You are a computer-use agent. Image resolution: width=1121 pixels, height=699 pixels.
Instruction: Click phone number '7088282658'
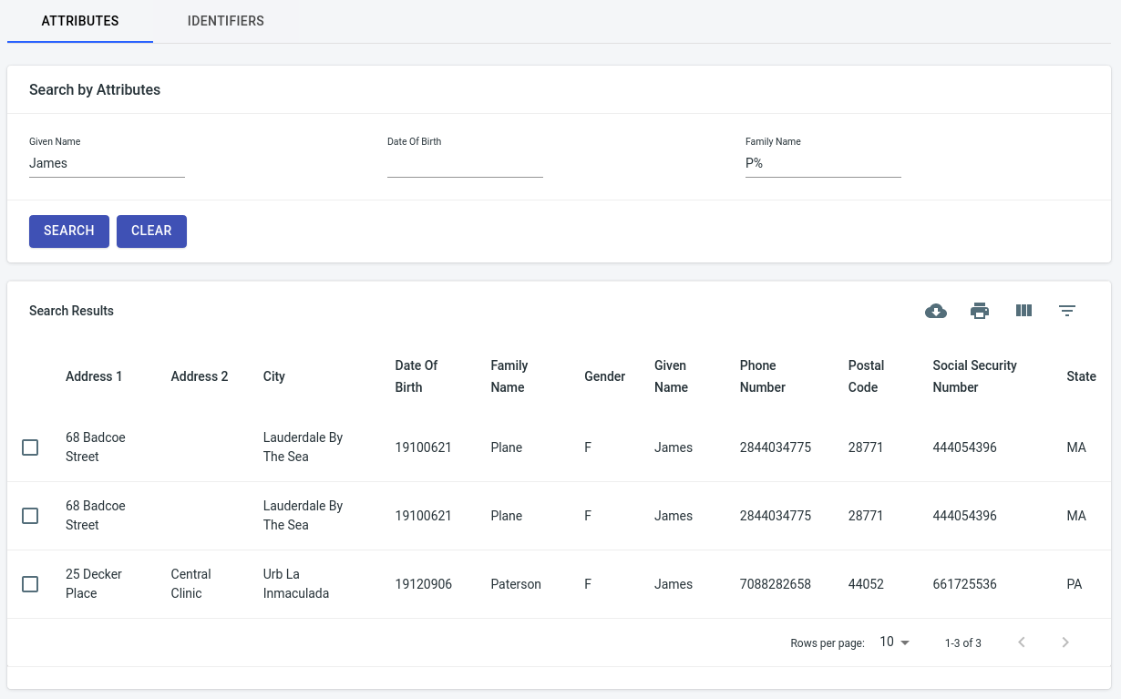click(x=776, y=584)
